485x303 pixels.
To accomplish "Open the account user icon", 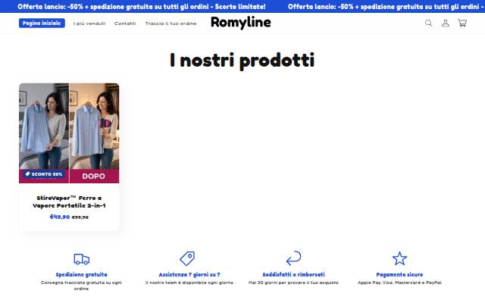I will [446, 23].
